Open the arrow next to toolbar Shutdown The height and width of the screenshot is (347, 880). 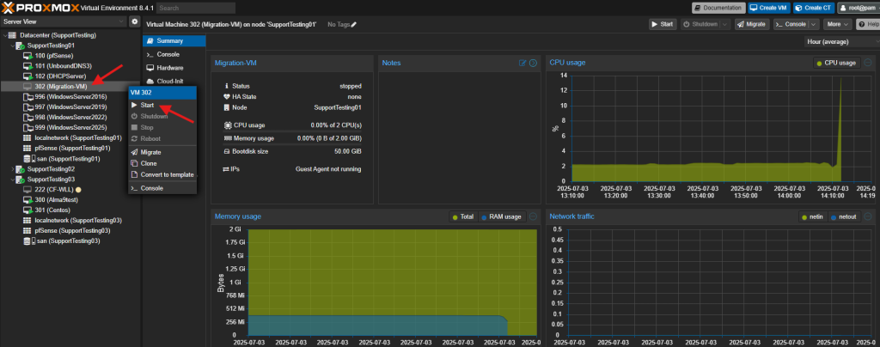click(x=725, y=25)
